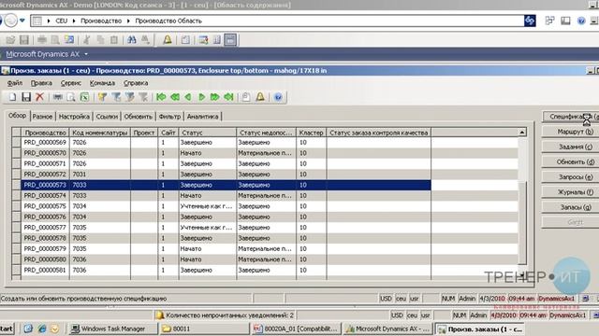Open Обновить (d) menu button on right
Viewport: 599px width, 336px height.
[570, 161]
